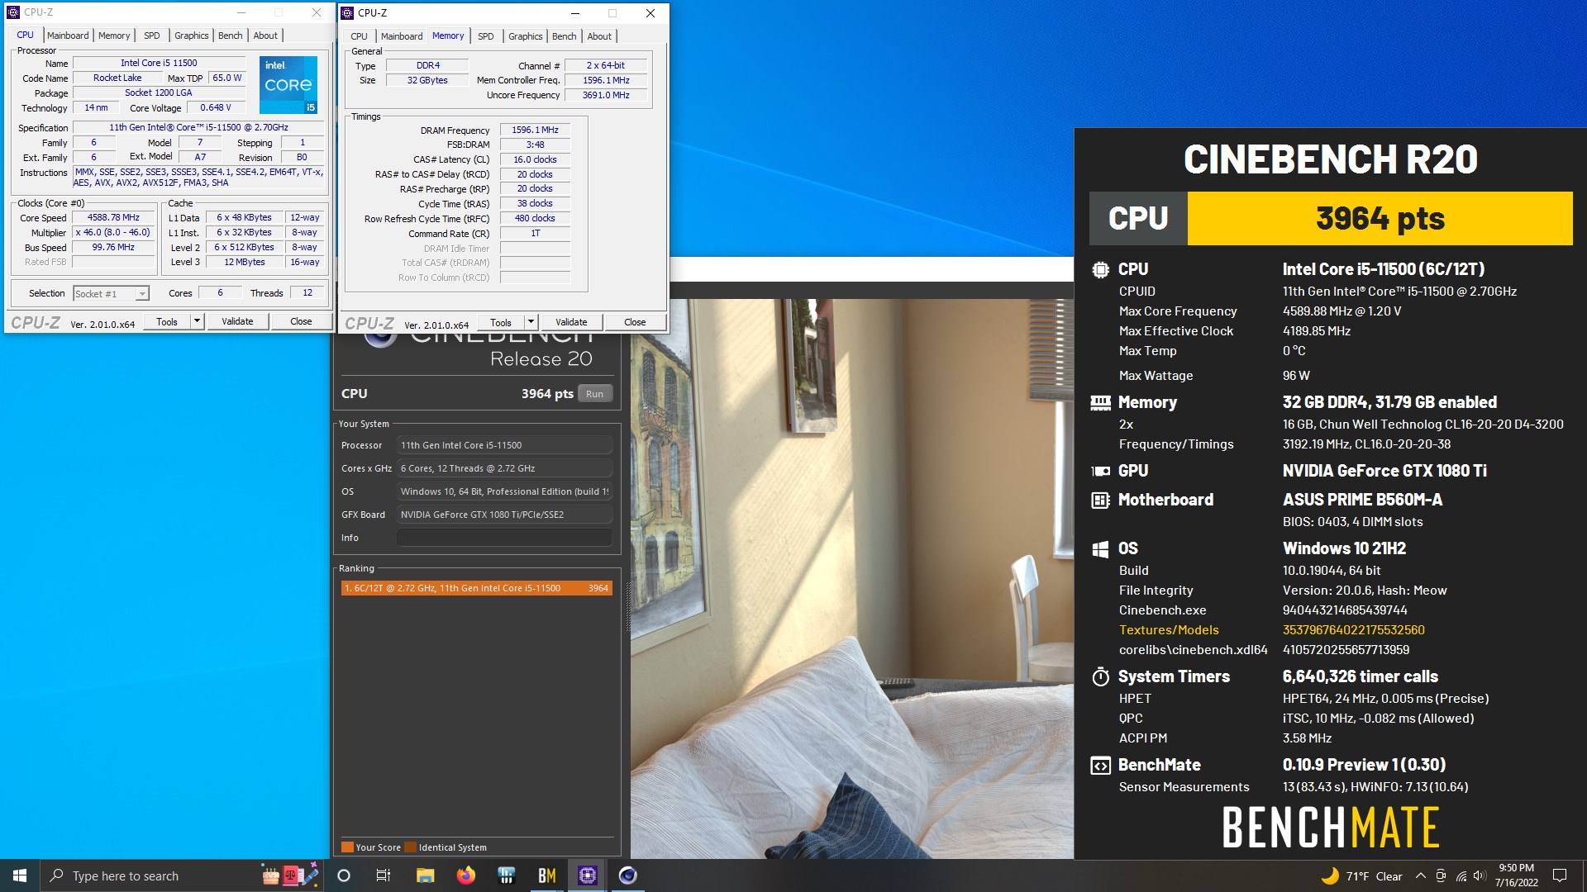Viewport: 1587px width, 892px height.
Task: Open the clock and date flyout
Action: click(1517, 875)
